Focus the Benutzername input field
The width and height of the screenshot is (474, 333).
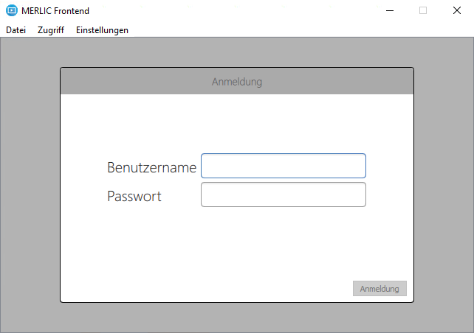click(x=283, y=166)
